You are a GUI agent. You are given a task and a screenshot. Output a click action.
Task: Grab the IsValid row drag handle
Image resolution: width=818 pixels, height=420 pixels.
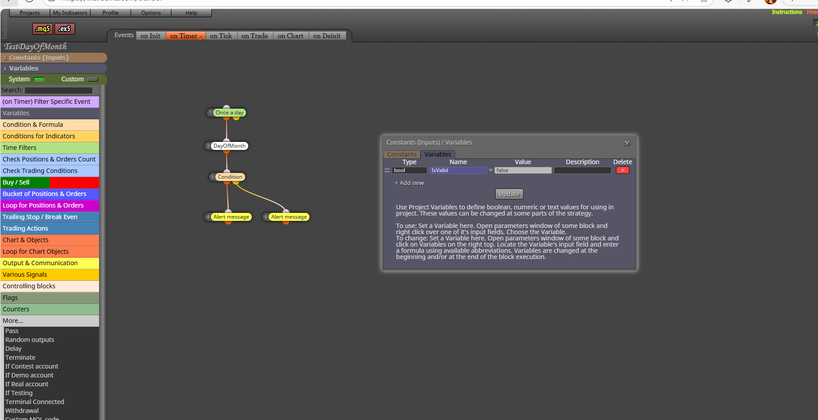(x=387, y=170)
